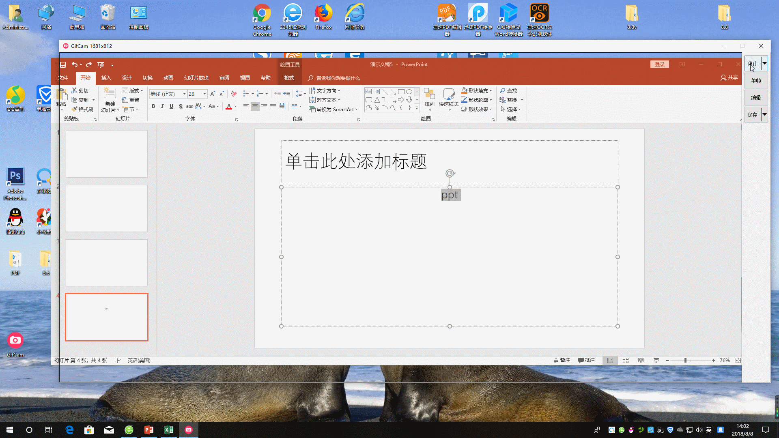The image size is (779, 438).
Task: Toggle Bold formatting
Action: click(153, 106)
